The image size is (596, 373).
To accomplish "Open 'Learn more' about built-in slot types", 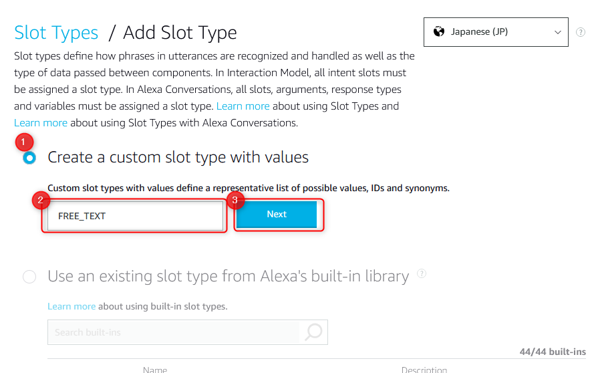I will (x=71, y=306).
